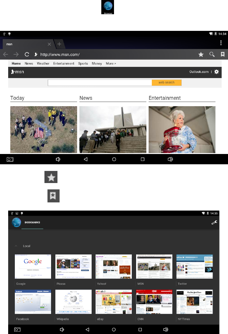This screenshot has height=334, width=228.
Task: Open the Browser app icon
Action: tap(108, 7)
